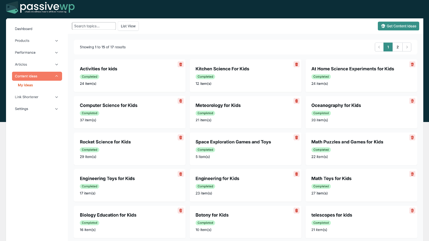
Task: Trash the Space Exploration Games and Toys card
Action: pyautogui.click(x=297, y=137)
